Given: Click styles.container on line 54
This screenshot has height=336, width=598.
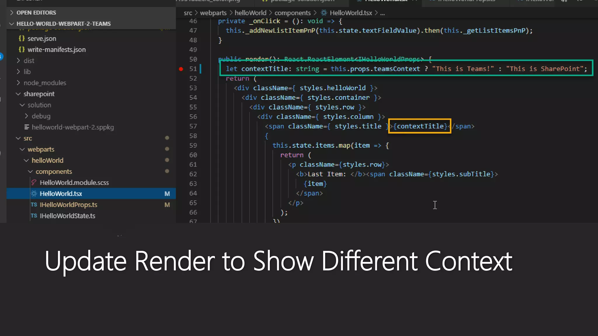Looking at the screenshot, I should point(338,98).
